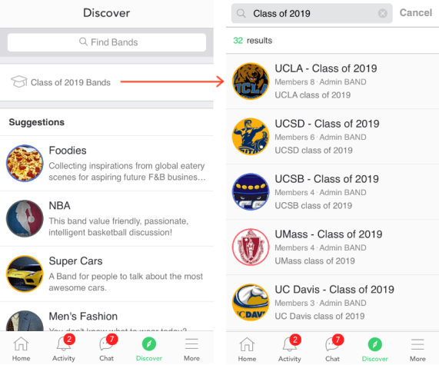Select the UCSD bands logo thumbnail
439x365 pixels.
pyautogui.click(x=251, y=136)
